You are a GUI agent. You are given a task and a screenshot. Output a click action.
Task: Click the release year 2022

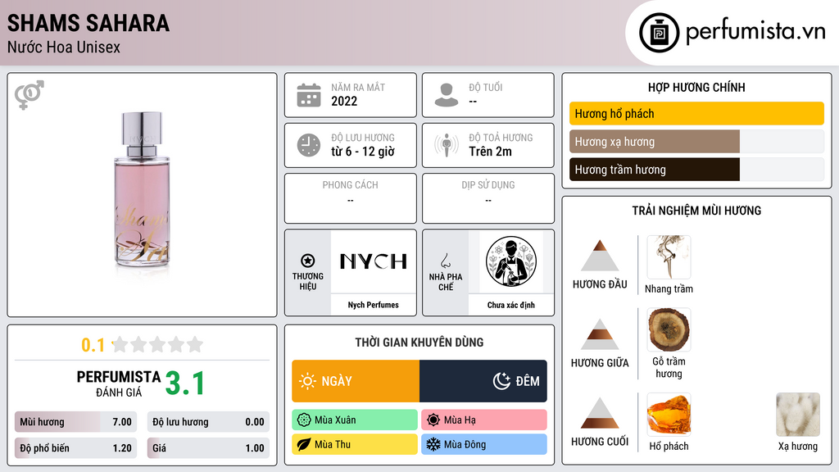(x=344, y=101)
